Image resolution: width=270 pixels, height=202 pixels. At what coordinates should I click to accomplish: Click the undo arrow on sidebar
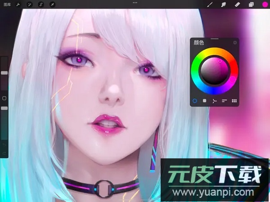[4, 145]
